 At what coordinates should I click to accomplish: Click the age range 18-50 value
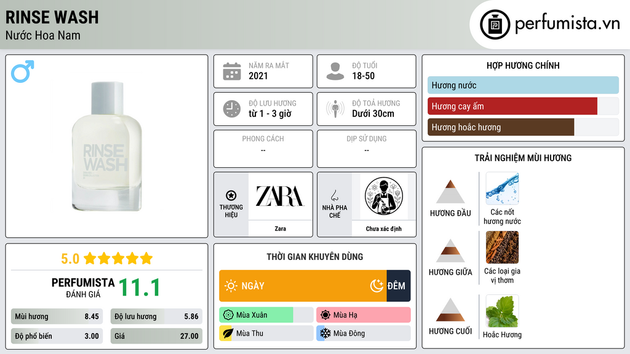pos(363,76)
